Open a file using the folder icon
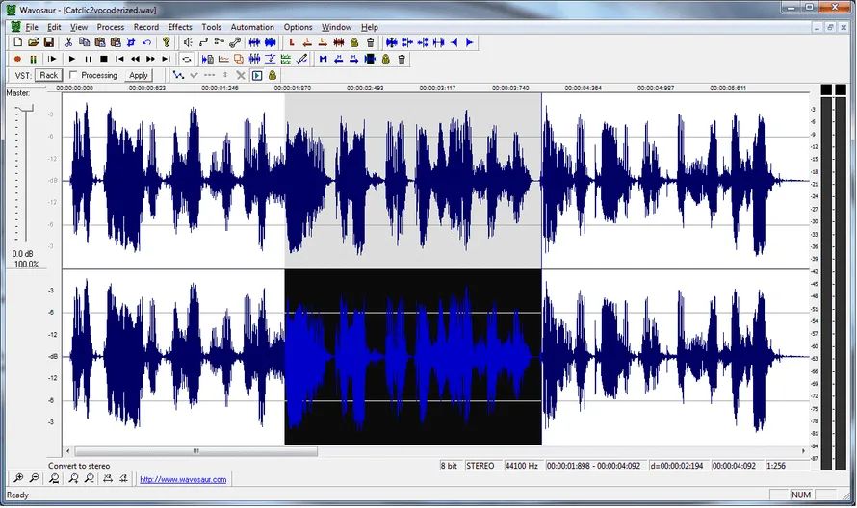Viewport: 857px width, 508px height. pyautogui.click(x=34, y=42)
